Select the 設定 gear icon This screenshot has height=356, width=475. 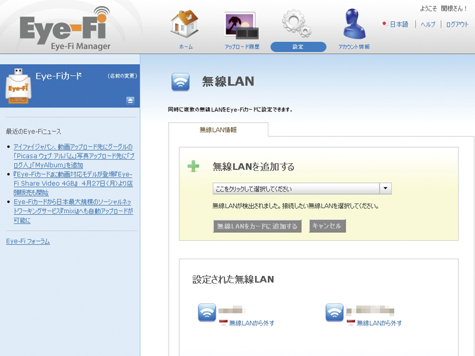[x=296, y=23]
